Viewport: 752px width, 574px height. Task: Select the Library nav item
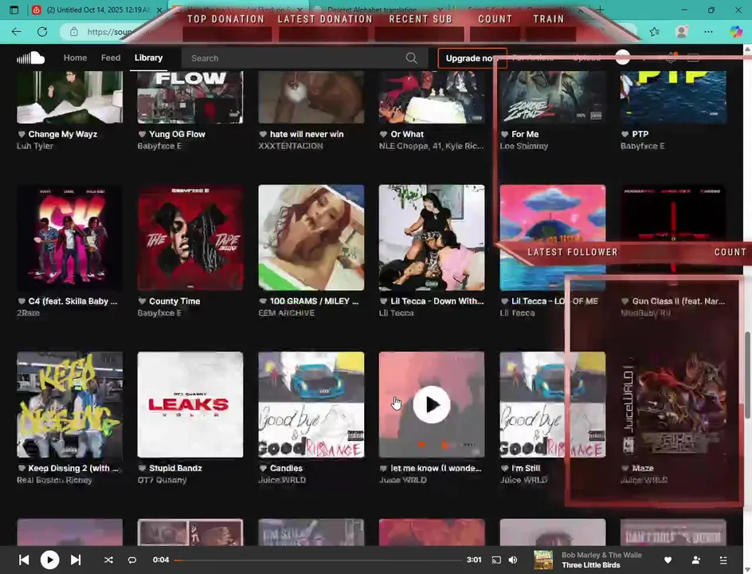tap(149, 57)
